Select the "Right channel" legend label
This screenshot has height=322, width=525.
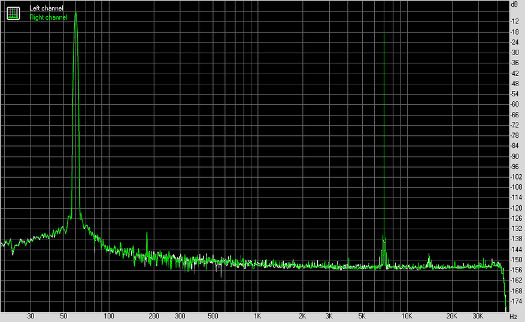48,17
